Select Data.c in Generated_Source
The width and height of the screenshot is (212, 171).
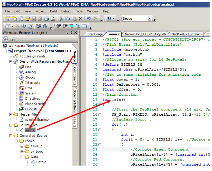point(41,162)
